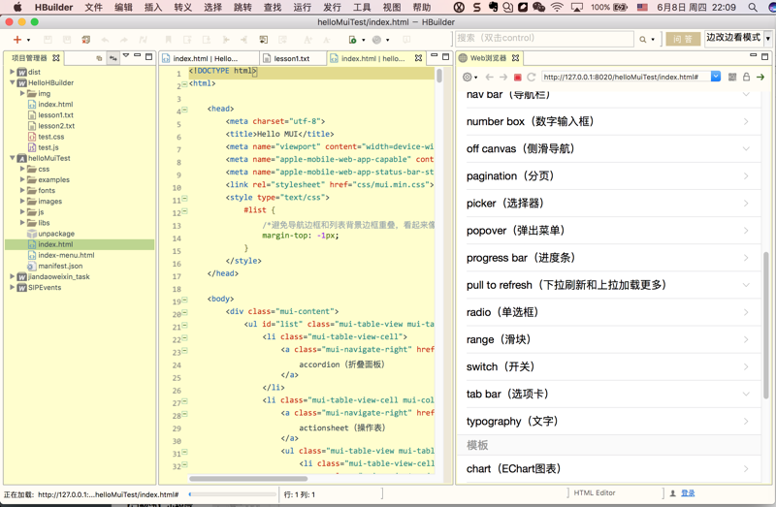Open the QR code icon in browser toolbar

tap(732, 77)
